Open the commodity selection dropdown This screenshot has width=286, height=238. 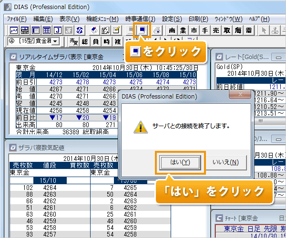(x=56, y=41)
